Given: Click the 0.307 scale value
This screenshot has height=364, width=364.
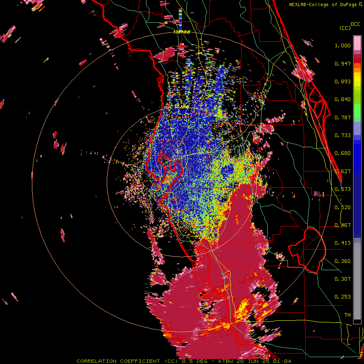Looking at the screenshot, I should click(343, 279).
